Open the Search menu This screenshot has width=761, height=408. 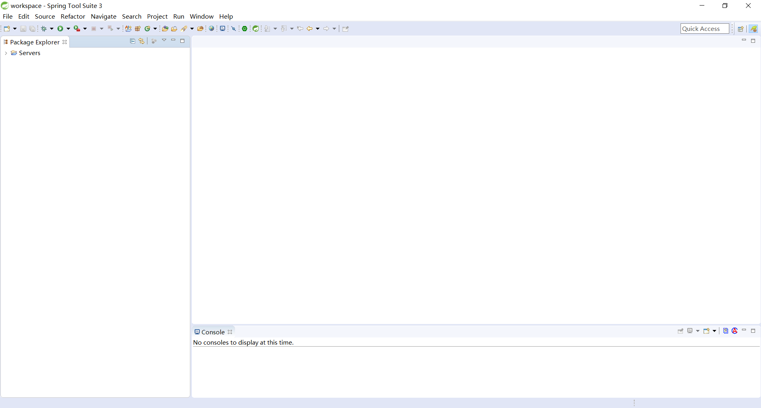[x=132, y=16]
